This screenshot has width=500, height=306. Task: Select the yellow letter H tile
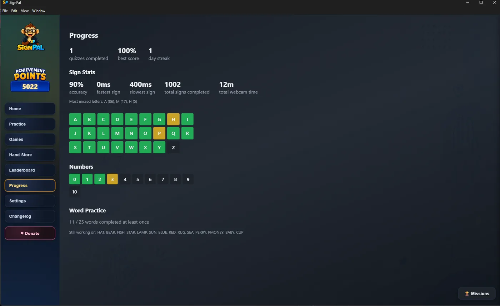[x=173, y=119]
